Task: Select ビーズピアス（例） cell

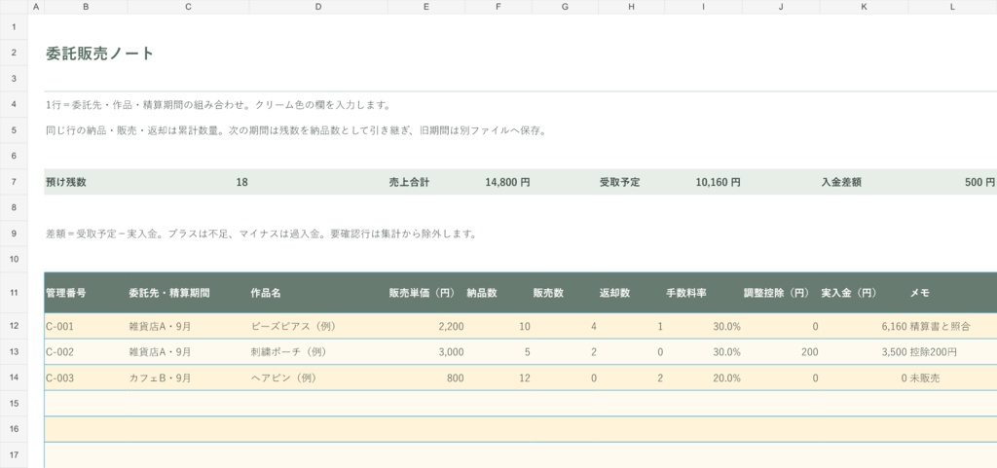Action: point(318,326)
